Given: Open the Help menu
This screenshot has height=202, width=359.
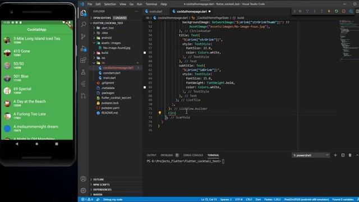Looking at the screenshot, I should pos(164,4).
